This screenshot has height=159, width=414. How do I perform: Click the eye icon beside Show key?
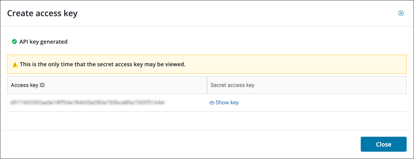point(212,103)
